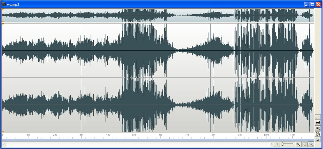
Task: Click the horizontal zoom slider handle
Action: pyautogui.click(x=282, y=144)
